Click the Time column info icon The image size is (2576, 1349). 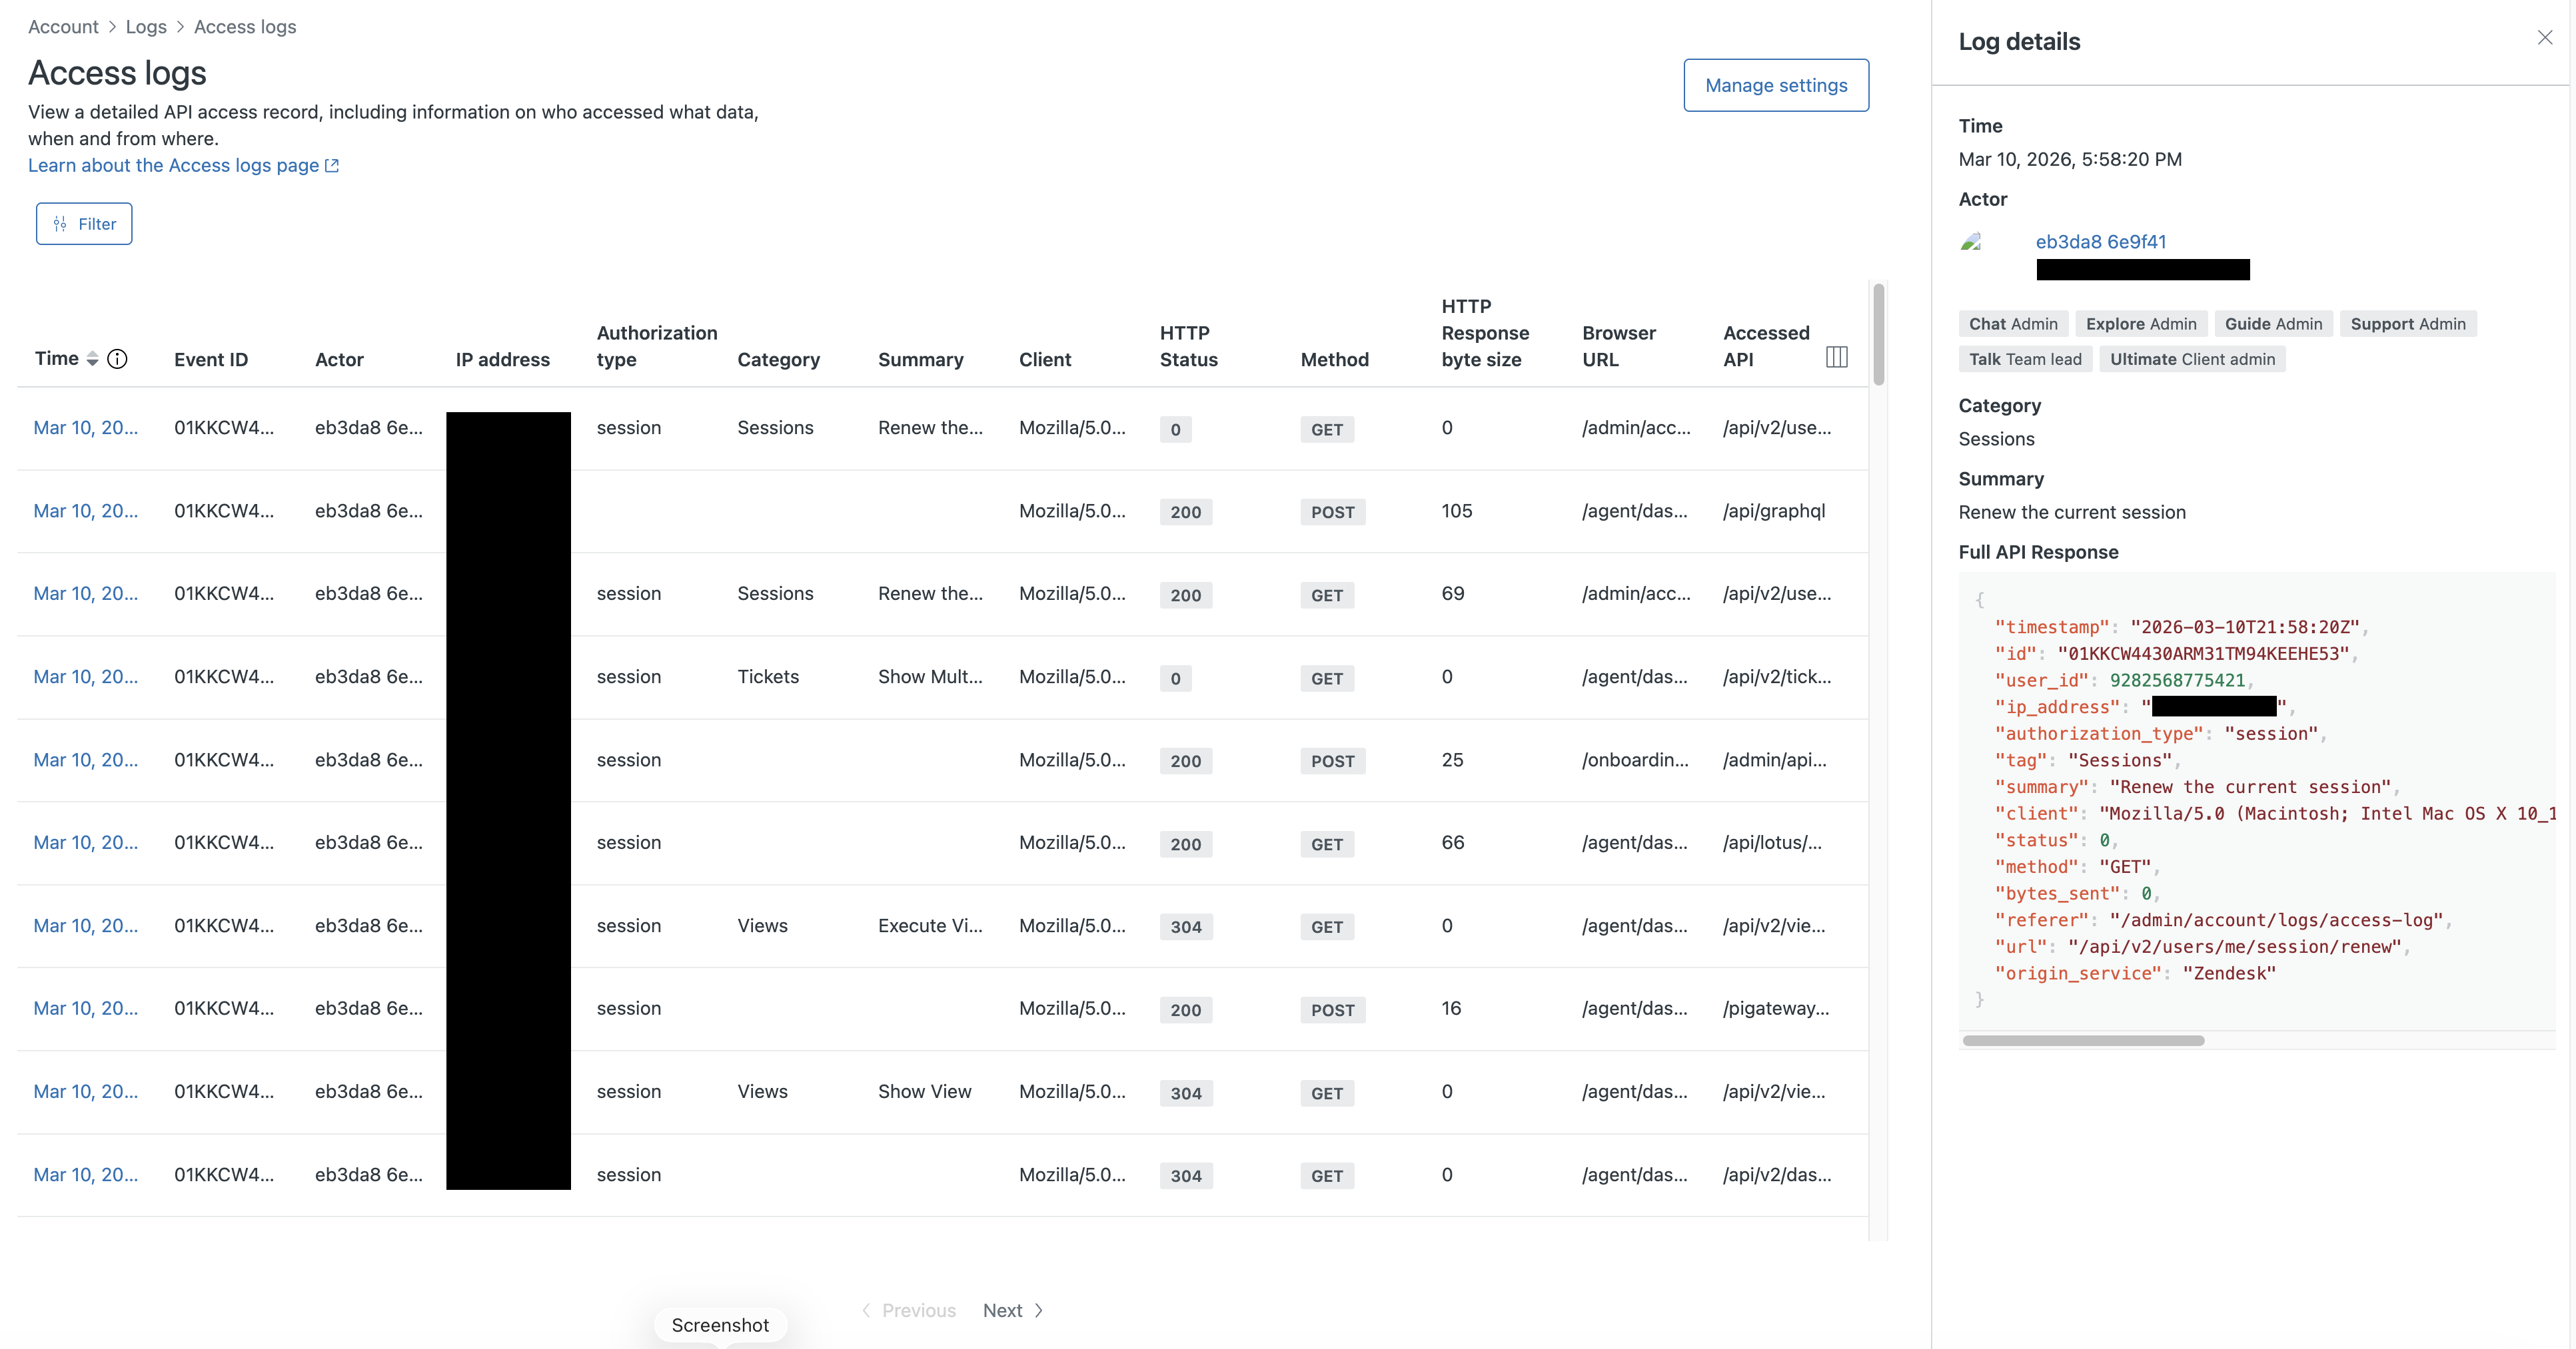coord(117,359)
